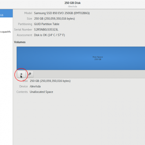The image size is (145, 145).
Task: Click the Device /dev/sda value
Action: 35,86
